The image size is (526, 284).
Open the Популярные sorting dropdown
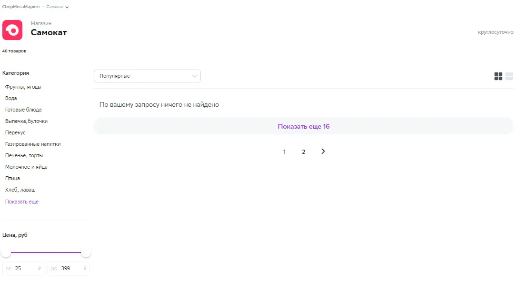147,76
